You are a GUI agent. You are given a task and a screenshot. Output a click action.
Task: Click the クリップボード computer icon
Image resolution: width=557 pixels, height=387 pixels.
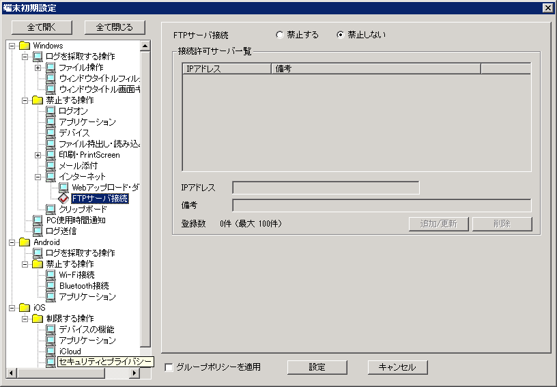coord(51,210)
